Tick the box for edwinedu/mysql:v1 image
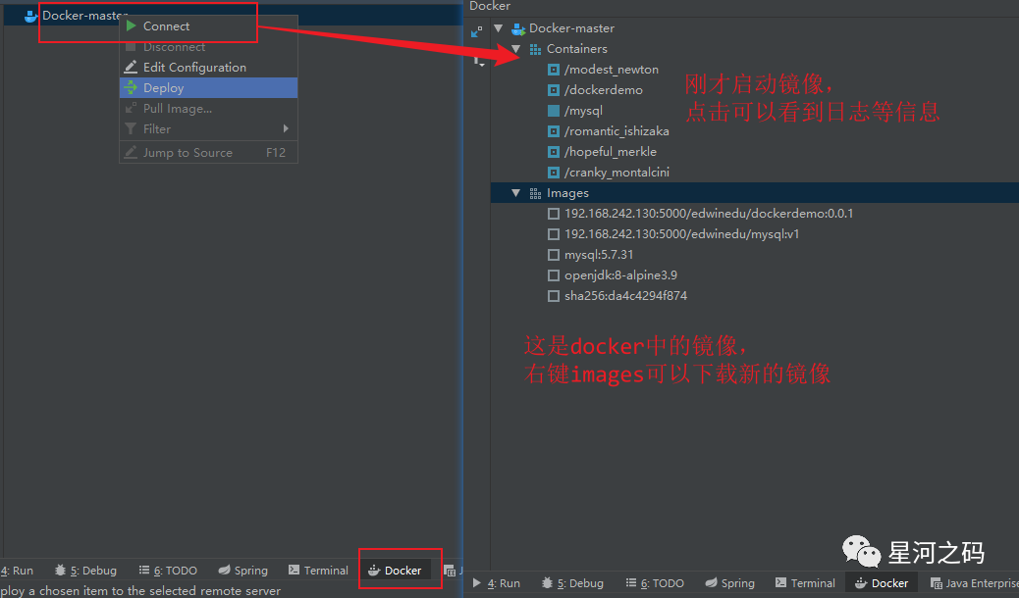The height and width of the screenshot is (598, 1019). pos(554,234)
